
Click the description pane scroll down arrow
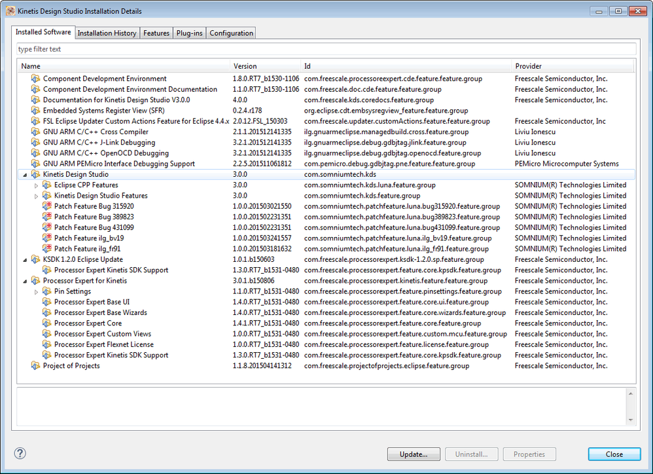pyautogui.click(x=631, y=420)
